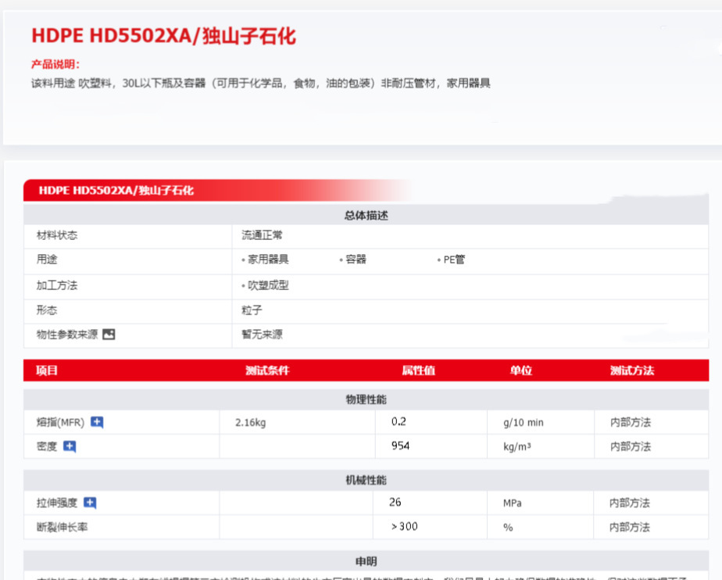Select the 机械性能 section header
This screenshot has width=722, height=580.
(x=366, y=480)
